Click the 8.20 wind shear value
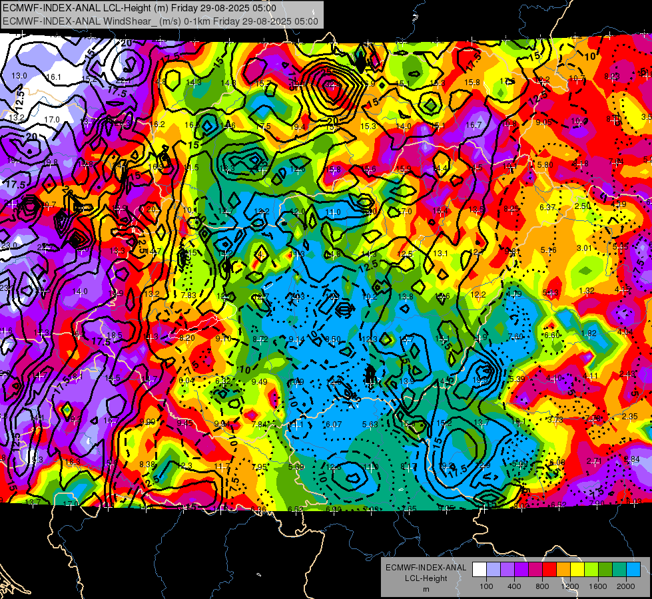652x599 pixels. point(187,337)
